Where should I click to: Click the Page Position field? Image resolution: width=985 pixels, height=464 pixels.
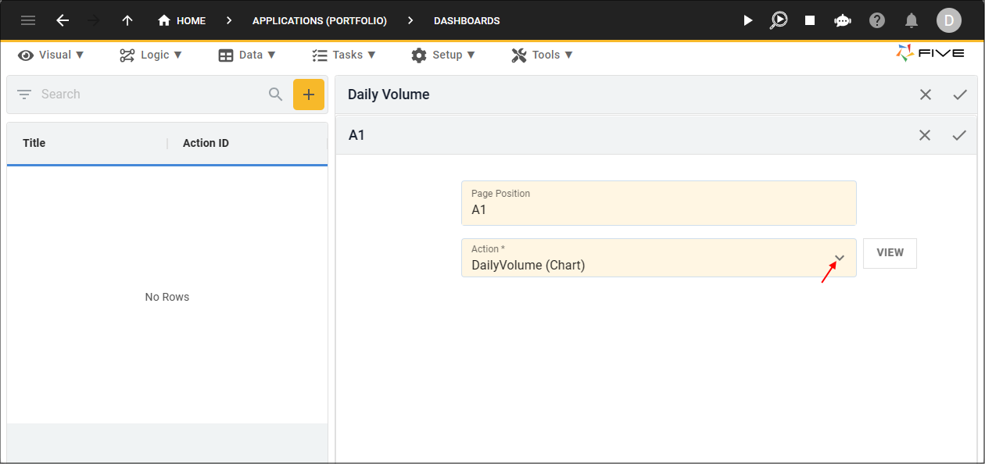[659, 203]
